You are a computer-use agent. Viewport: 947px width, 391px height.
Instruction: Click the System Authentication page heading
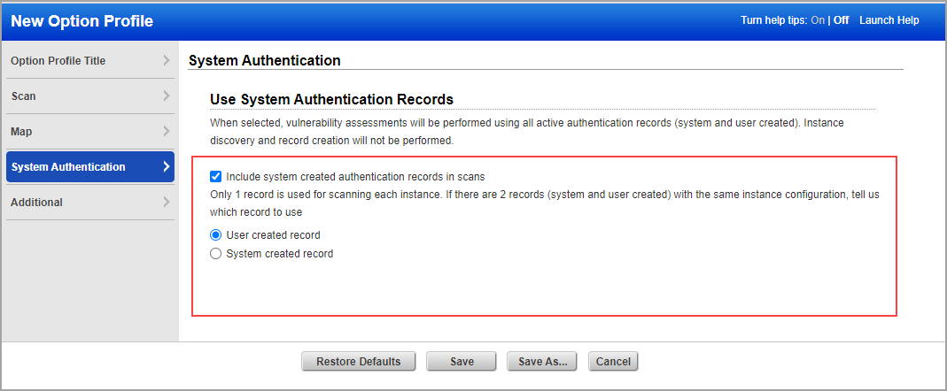pyautogui.click(x=265, y=60)
